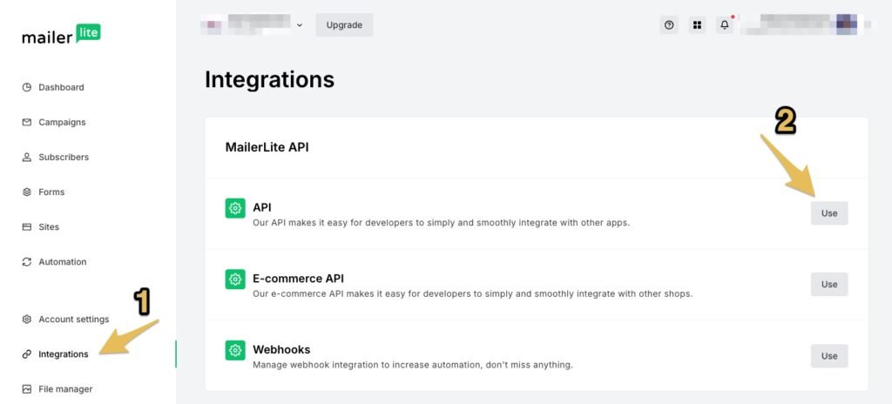Click the File manager image icon
Viewport: 892px width, 404px height.
click(x=27, y=389)
